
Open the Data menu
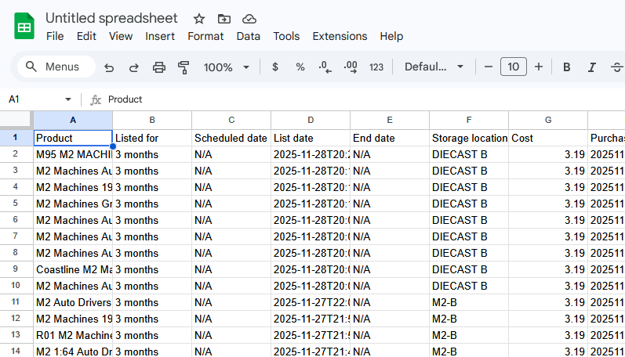click(x=248, y=36)
